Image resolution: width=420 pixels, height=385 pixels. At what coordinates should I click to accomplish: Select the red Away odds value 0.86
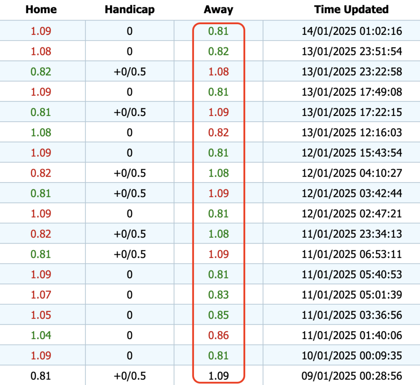click(218, 335)
